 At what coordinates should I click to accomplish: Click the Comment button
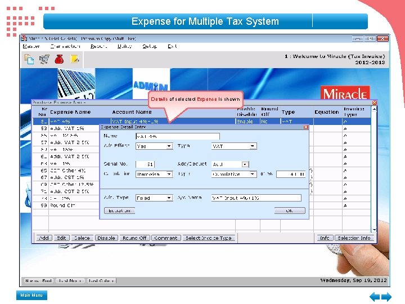(x=166, y=238)
